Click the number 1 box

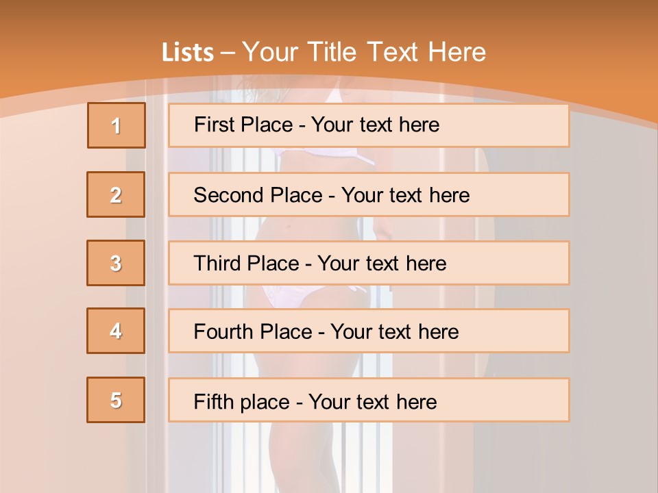coord(117,125)
